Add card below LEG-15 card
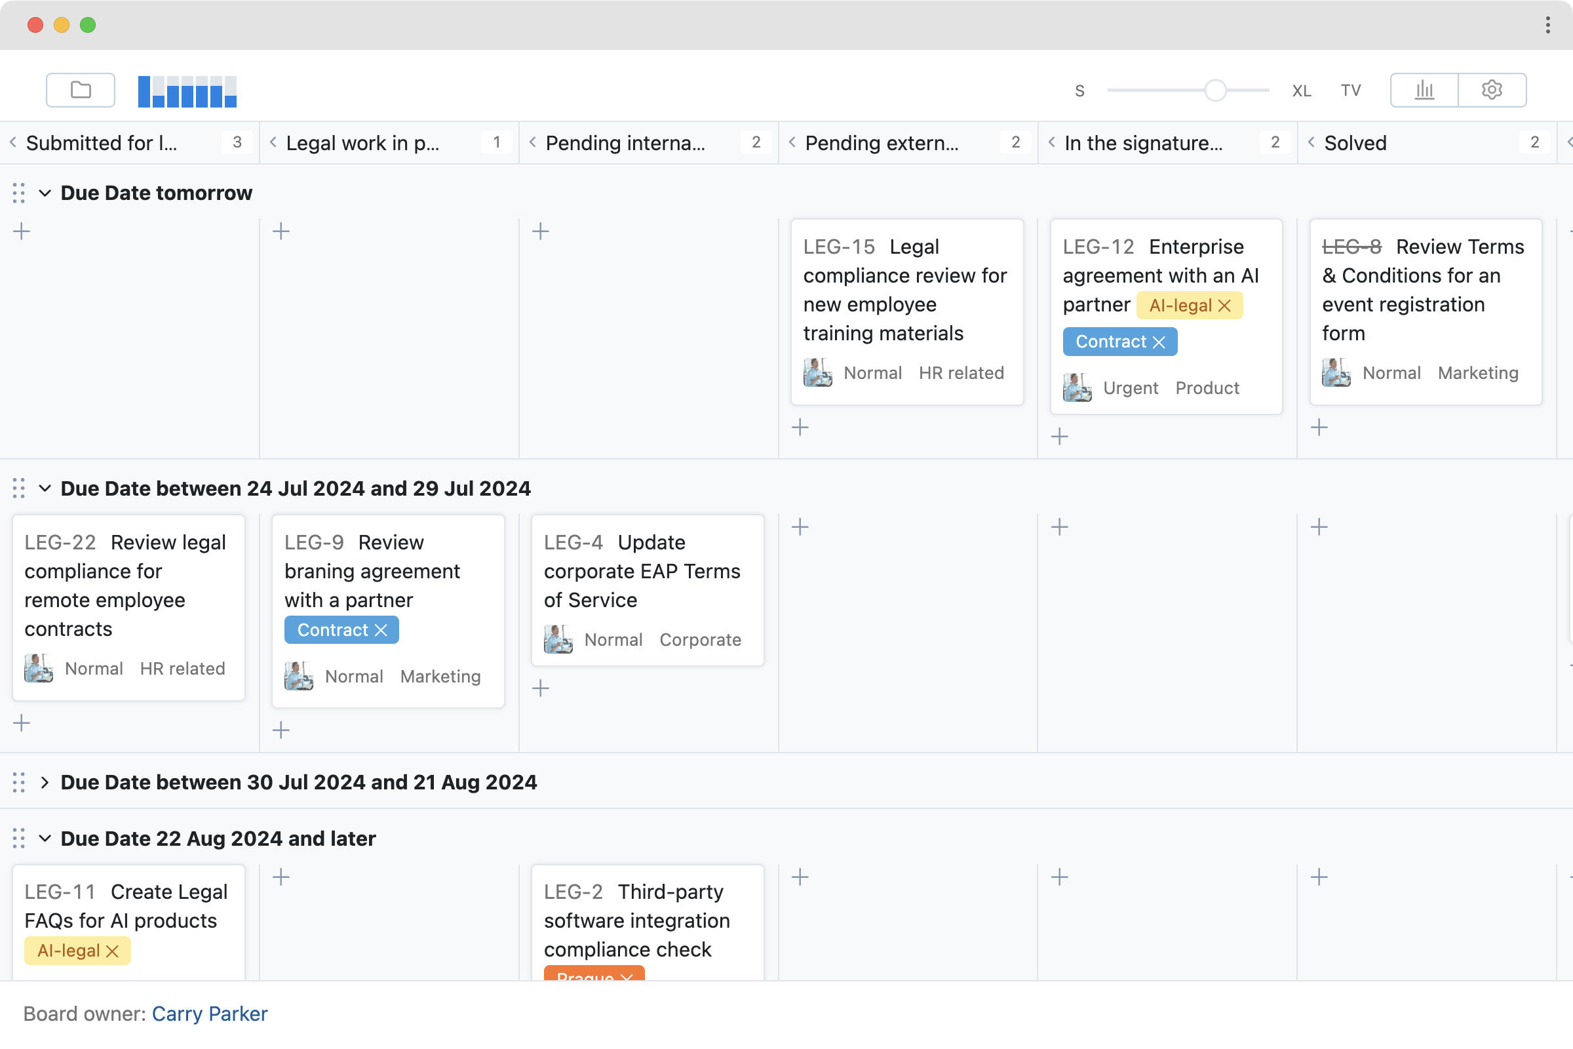The height and width of the screenshot is (1049, 1573). [800, 427]
